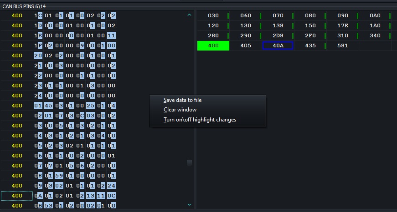
Task: Pick CAN ID 2D8 in the grid
Action: click(x=278, y=35)
